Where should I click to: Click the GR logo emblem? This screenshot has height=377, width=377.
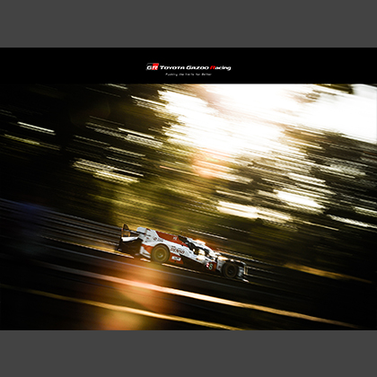pos(152,67)
